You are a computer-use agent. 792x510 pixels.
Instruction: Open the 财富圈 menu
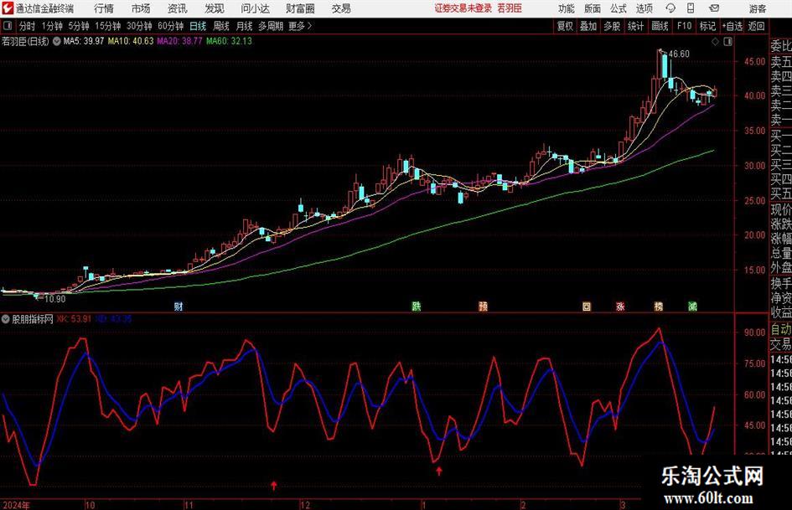pyautogui.click(x=300, y=8)
